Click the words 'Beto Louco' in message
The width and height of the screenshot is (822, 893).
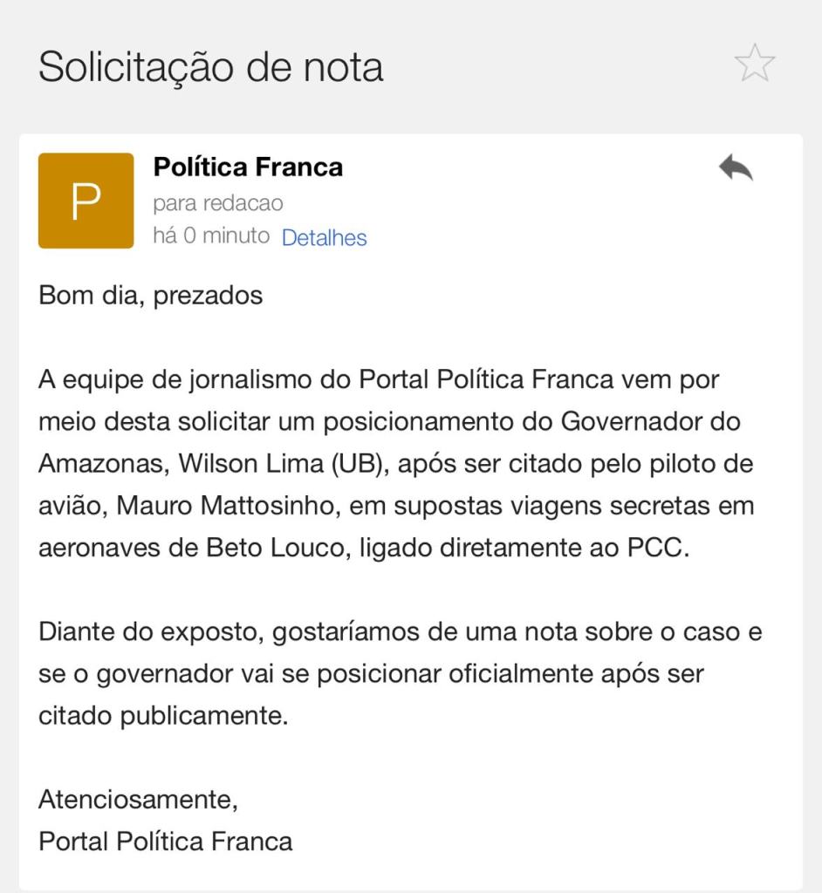pos(274,548)
